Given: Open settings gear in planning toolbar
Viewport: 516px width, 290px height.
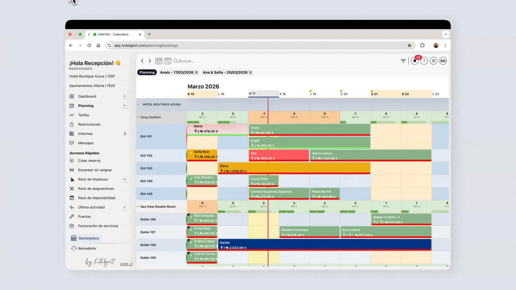Looking at the screenshot, I should [433, 61].
